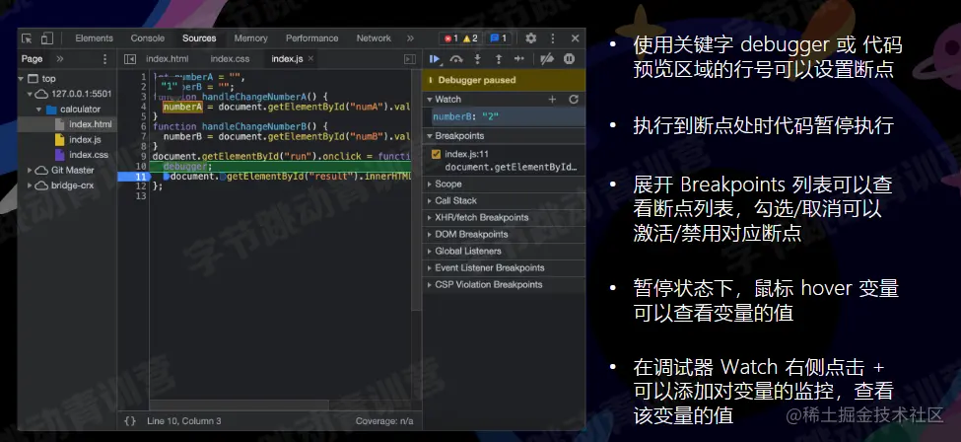The height and width of the screenshot is (442, 961).
Task: Click the yellow warning count badge
Action: 470,38
